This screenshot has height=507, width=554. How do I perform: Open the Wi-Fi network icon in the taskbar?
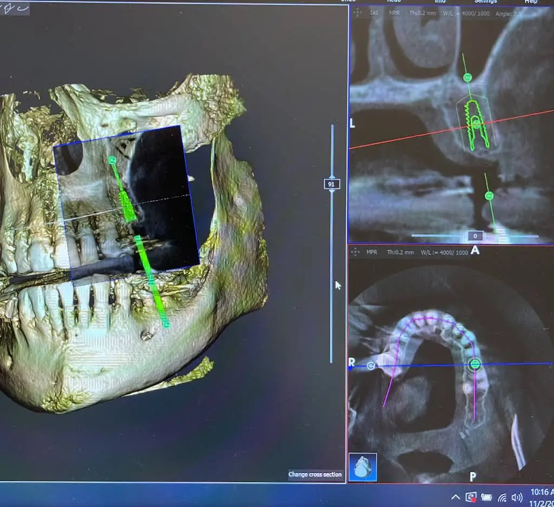[502, 497]
